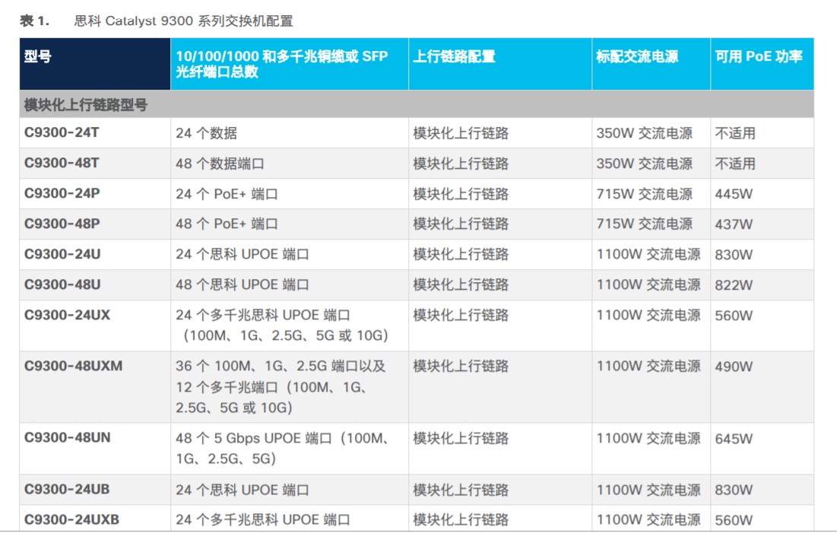Select the "445W" PoE power value
This screenshot has width=837, height=533.
tap(734, 194)
